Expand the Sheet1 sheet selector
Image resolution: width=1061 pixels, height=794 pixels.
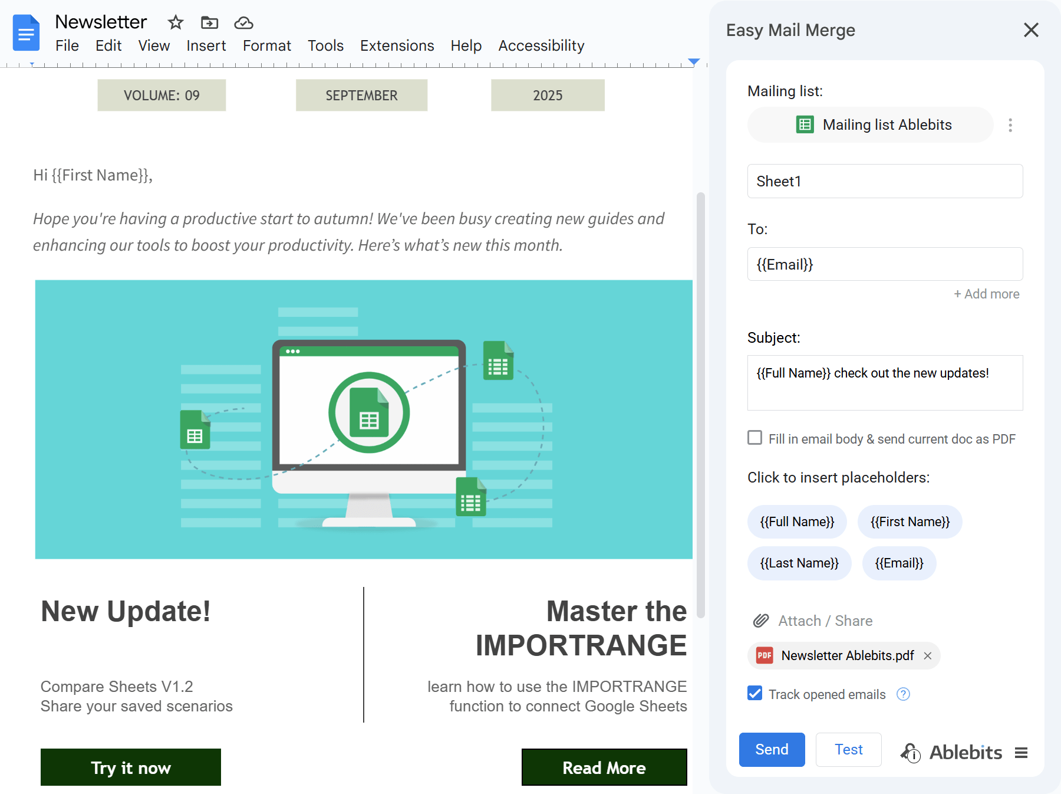coord(885,181)
